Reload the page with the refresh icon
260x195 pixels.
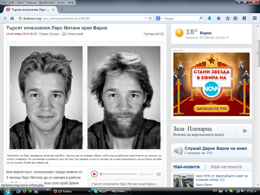[x=150, y=18]
